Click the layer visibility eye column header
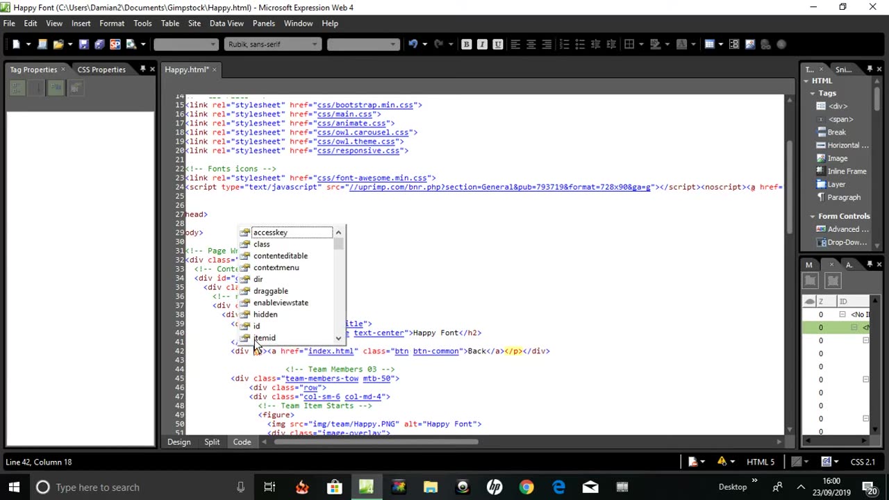This screenshot has height=500, width=889. tap(810, 301)
